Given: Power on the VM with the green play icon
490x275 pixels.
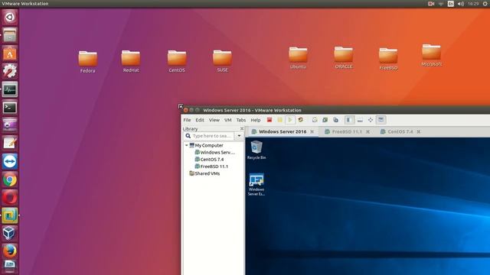Looking at the screenshot, I should coord(290,120).
